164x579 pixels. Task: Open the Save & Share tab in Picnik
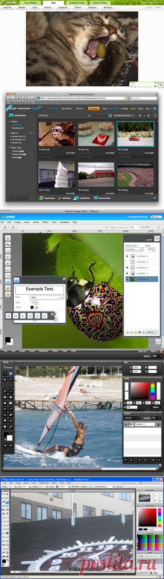coord(101,2)
